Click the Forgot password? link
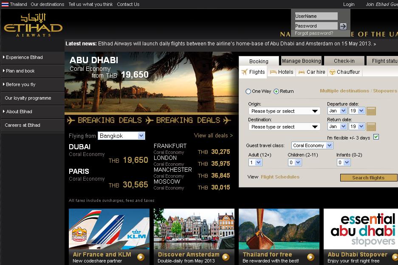The image size is (398, 265). click(x=314, y=33)
